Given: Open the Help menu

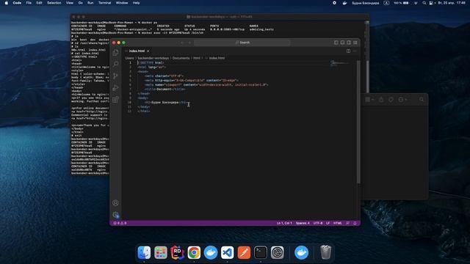Looking at the screenshot, I should [x=136, y=3].
